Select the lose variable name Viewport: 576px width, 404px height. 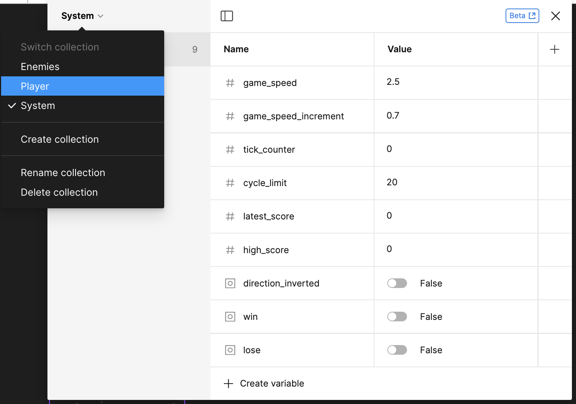pos(252,350)
